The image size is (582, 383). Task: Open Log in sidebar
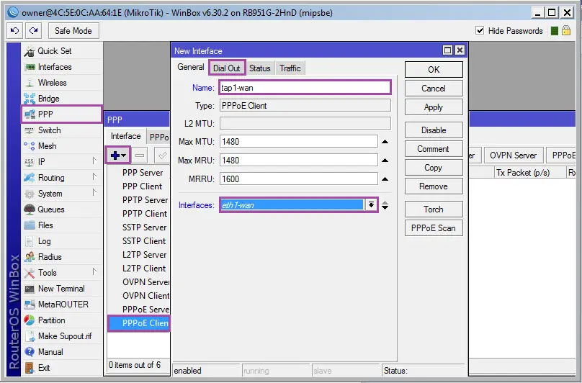coord(61,241)
